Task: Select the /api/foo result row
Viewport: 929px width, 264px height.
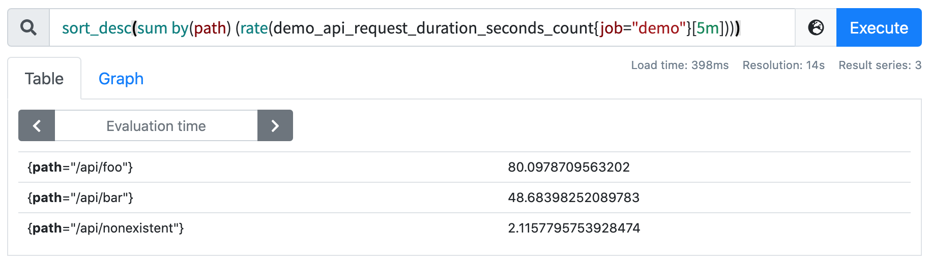Action: [465, 167]
